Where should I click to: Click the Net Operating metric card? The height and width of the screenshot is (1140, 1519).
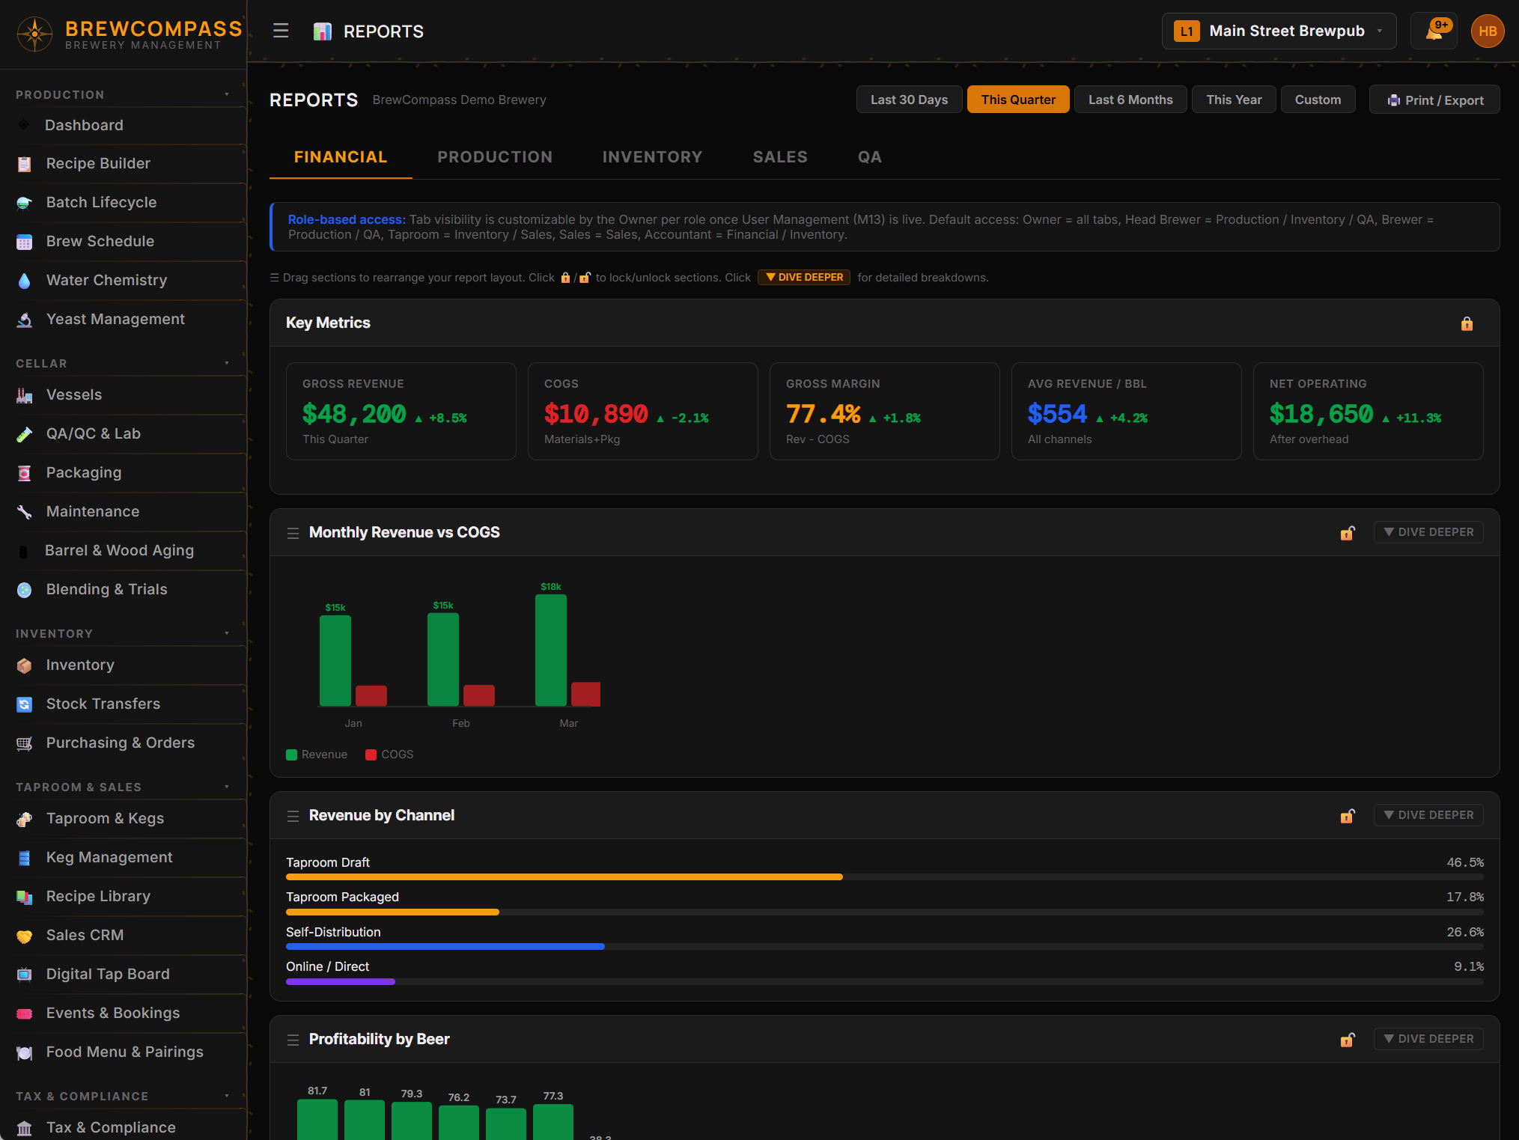click(1368, 411)
